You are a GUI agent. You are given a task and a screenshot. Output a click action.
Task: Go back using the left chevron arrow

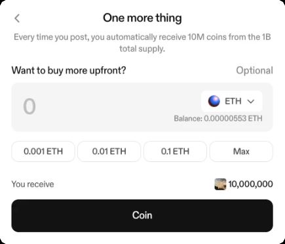click(17, 18)
